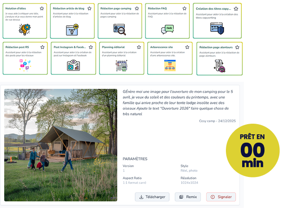Open the generated camping tent image
The height and width of the screenshot is (208, 284).
61,145
